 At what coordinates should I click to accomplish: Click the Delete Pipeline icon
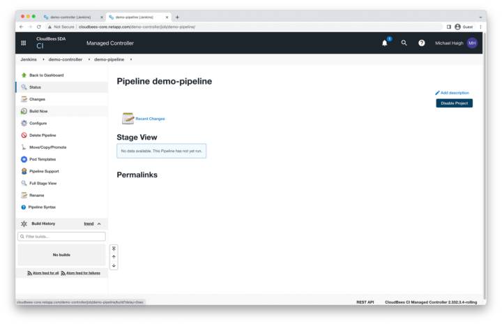pyautogui.click(x=24, y=135)
